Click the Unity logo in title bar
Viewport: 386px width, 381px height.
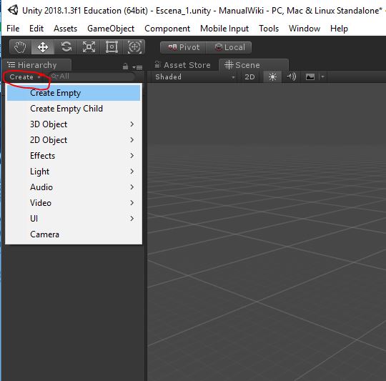(13, 10)
